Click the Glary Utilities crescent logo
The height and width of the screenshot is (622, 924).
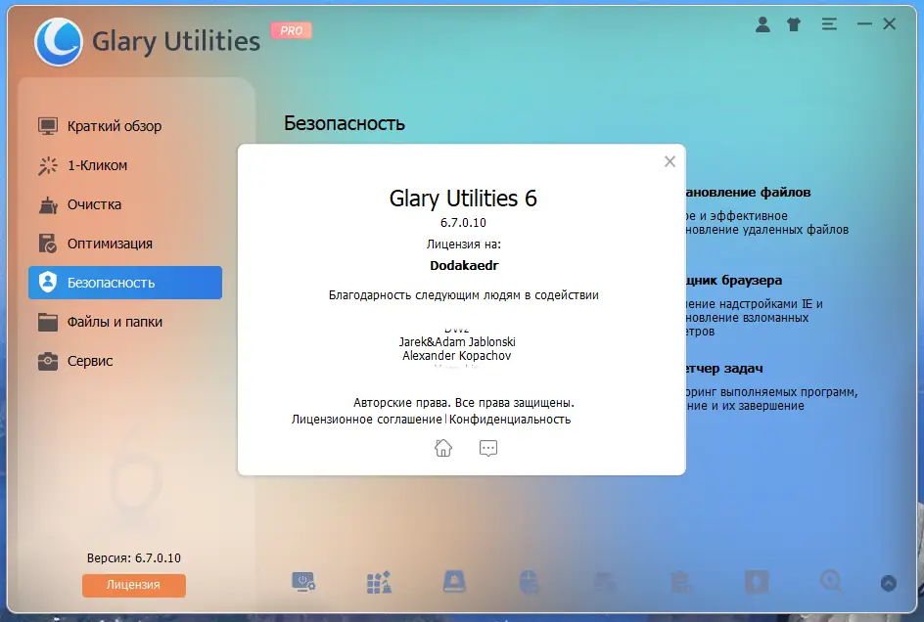pos(59,42)
